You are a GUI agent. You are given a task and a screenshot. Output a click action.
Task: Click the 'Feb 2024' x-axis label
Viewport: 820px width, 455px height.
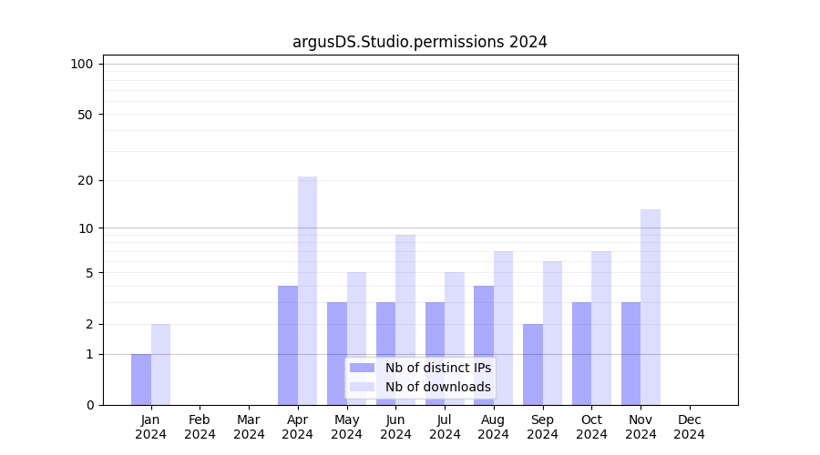click(200, 427)
